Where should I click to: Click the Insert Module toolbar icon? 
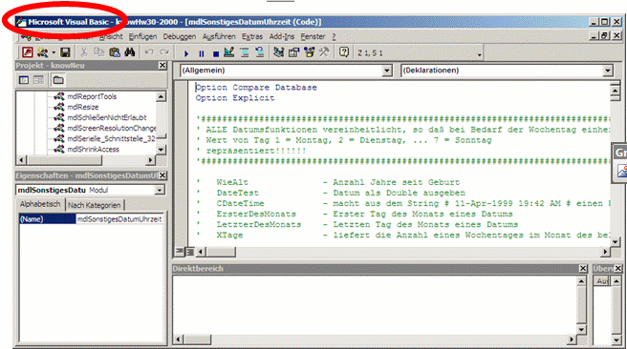coord(42,52)
